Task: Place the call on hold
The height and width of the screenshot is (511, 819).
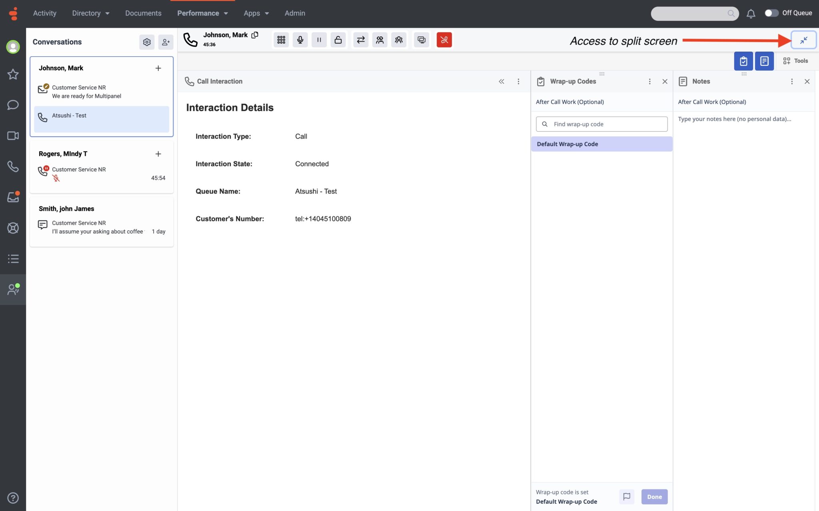Action: coord(319,40)
